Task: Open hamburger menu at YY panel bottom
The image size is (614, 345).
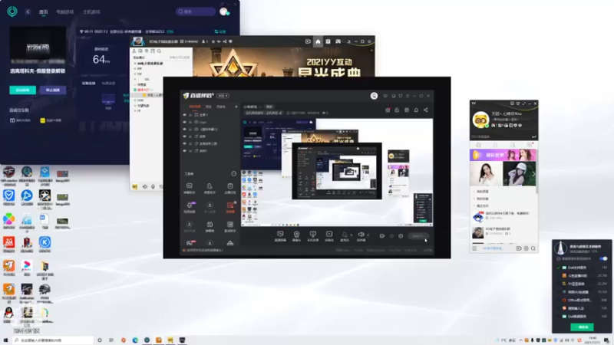Action: pyautogui.click(x=474, y=248)
